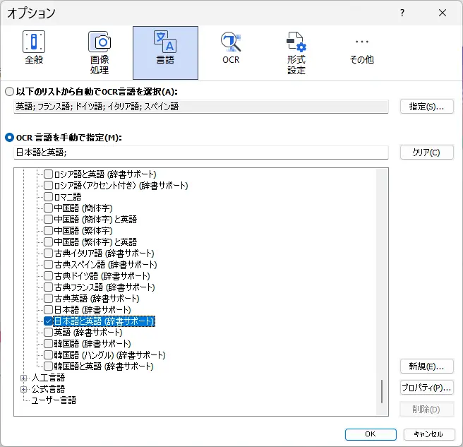Check 日本語 (辞書サポート) checkbox
463x447 pixels.
point(48,309)
